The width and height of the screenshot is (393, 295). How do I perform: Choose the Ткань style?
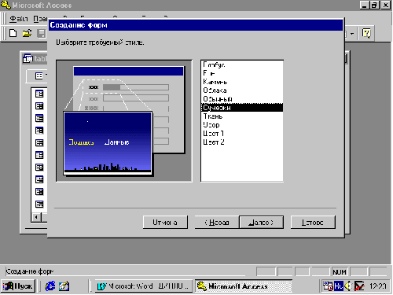(x=242, y=116)
